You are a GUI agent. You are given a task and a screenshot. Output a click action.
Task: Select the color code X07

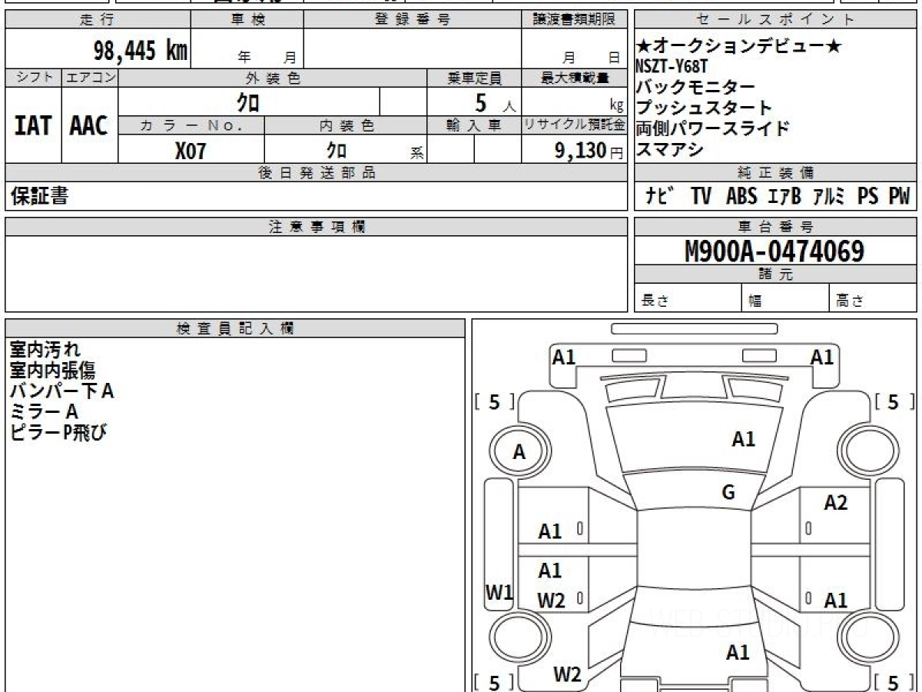[x=191, y=151]
